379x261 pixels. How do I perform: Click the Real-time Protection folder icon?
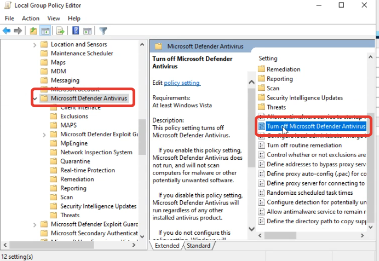(54, 170)
